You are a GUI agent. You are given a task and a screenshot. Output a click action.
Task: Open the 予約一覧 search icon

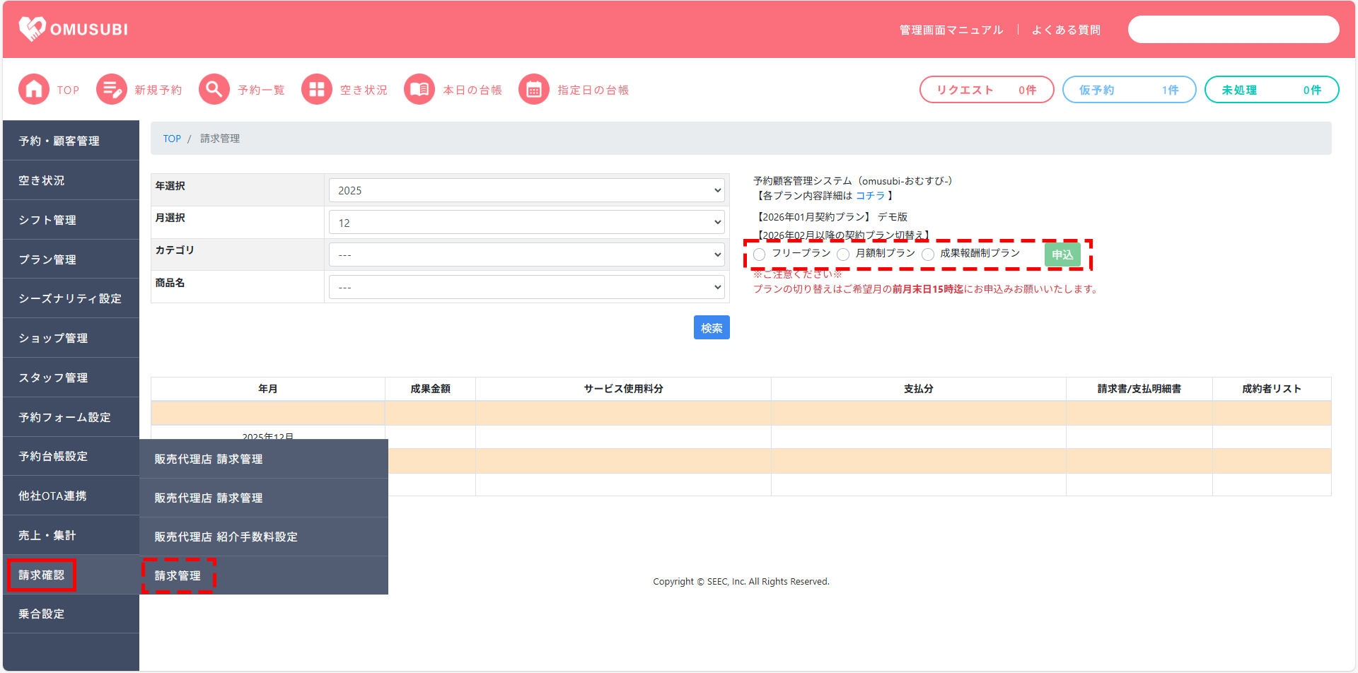[x=214, y=90]
